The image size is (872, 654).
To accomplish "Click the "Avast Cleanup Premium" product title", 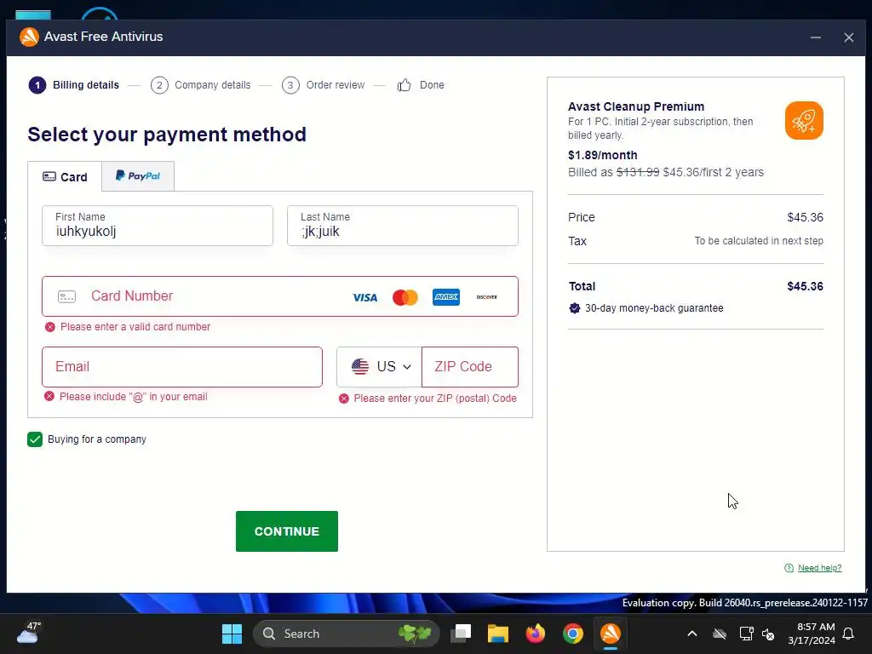I will (635, 106).
